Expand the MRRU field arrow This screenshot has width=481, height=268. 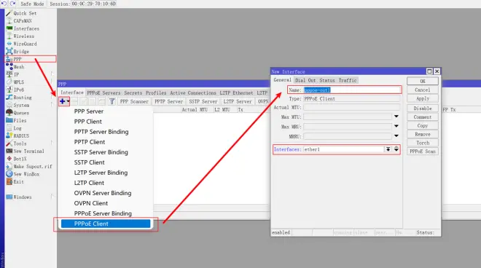396,136
